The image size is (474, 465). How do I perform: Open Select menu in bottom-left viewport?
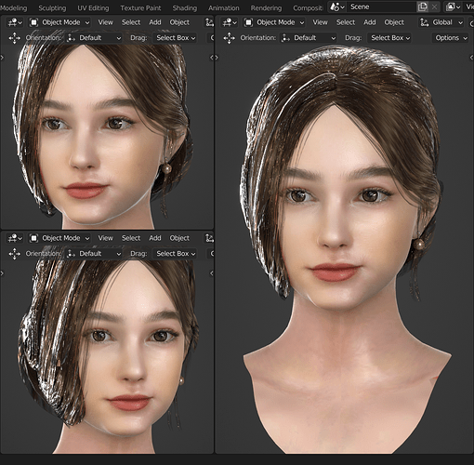click(x=131, y=238)
